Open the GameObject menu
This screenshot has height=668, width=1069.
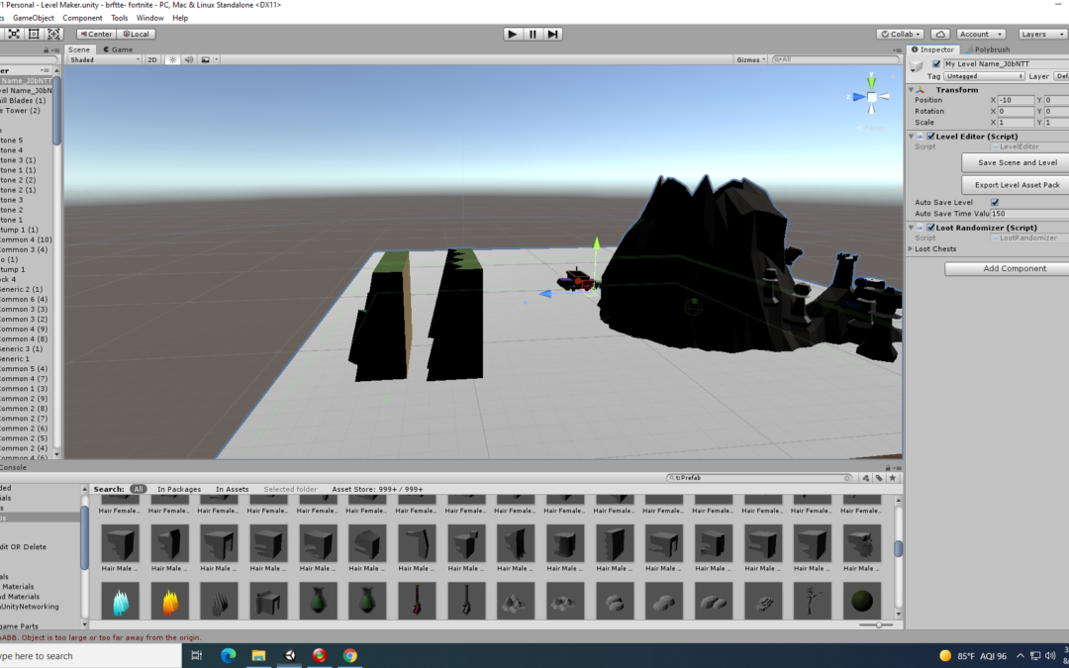click(34, 18)
